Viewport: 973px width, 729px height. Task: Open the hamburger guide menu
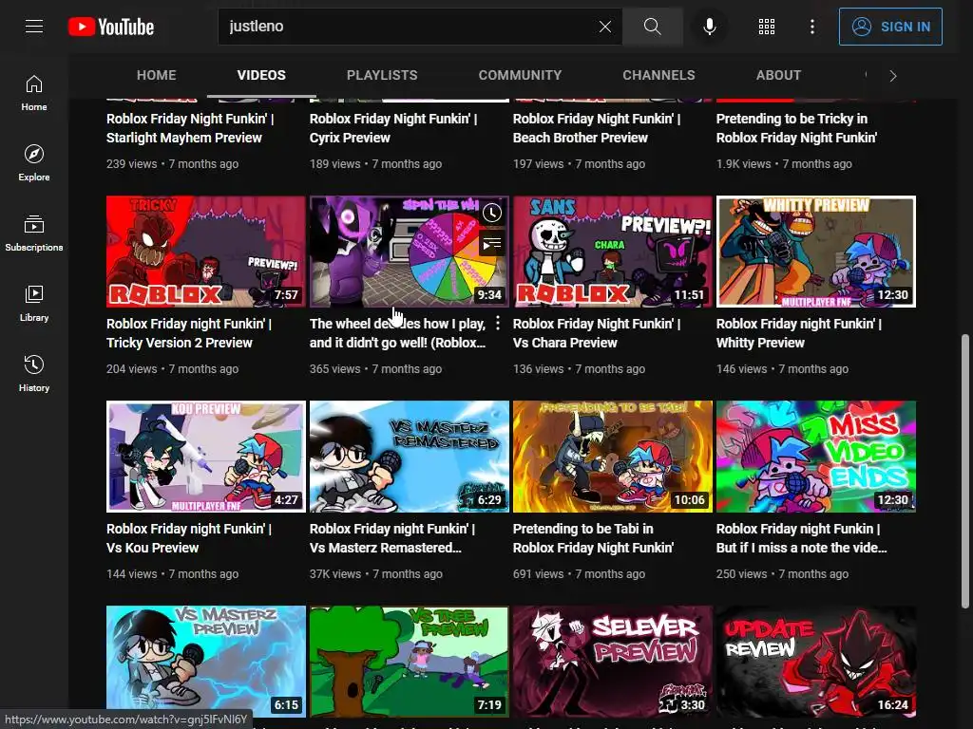coord(34,27)
